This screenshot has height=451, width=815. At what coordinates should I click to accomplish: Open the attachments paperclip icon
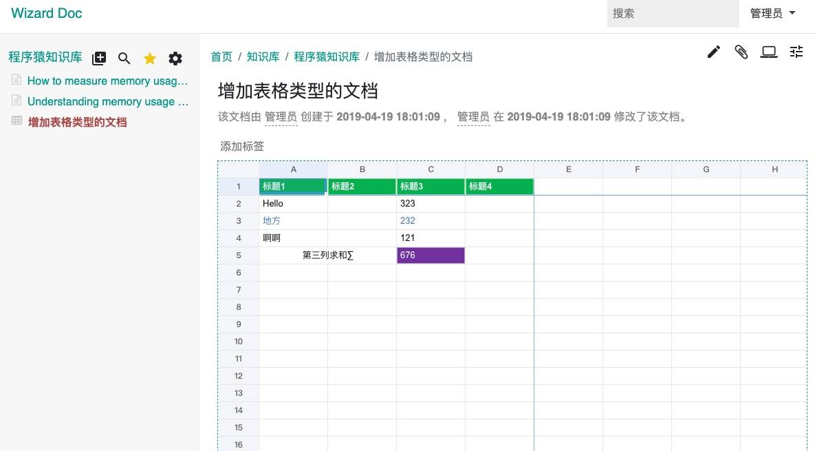[741, 52]
